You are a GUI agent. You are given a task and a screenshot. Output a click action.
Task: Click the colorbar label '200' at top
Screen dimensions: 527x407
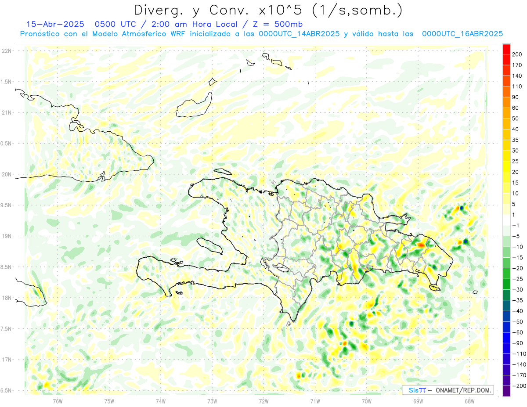coord(518,54)
